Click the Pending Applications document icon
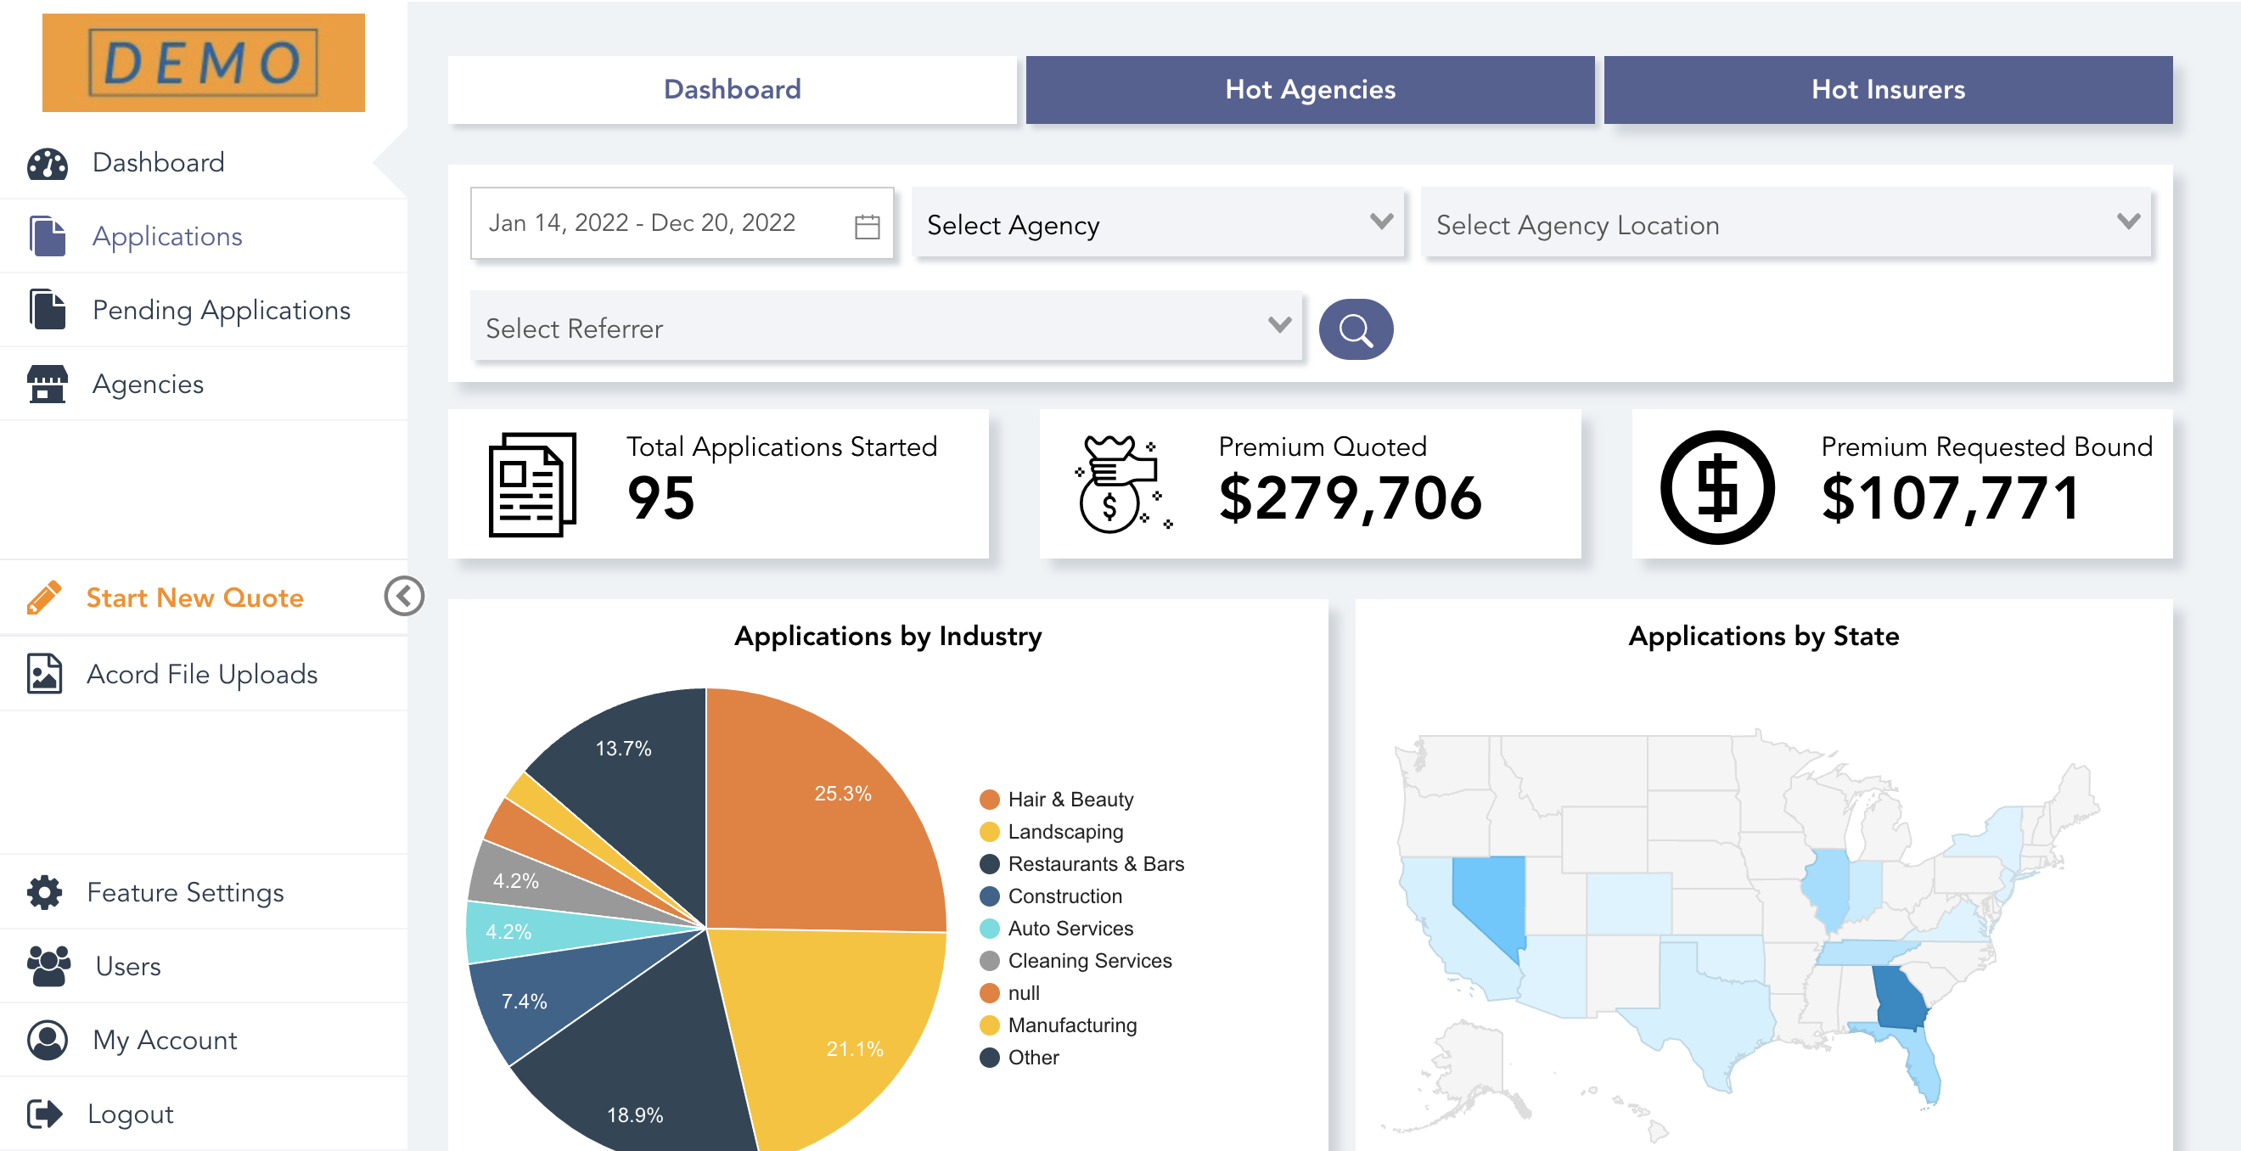 47,310
